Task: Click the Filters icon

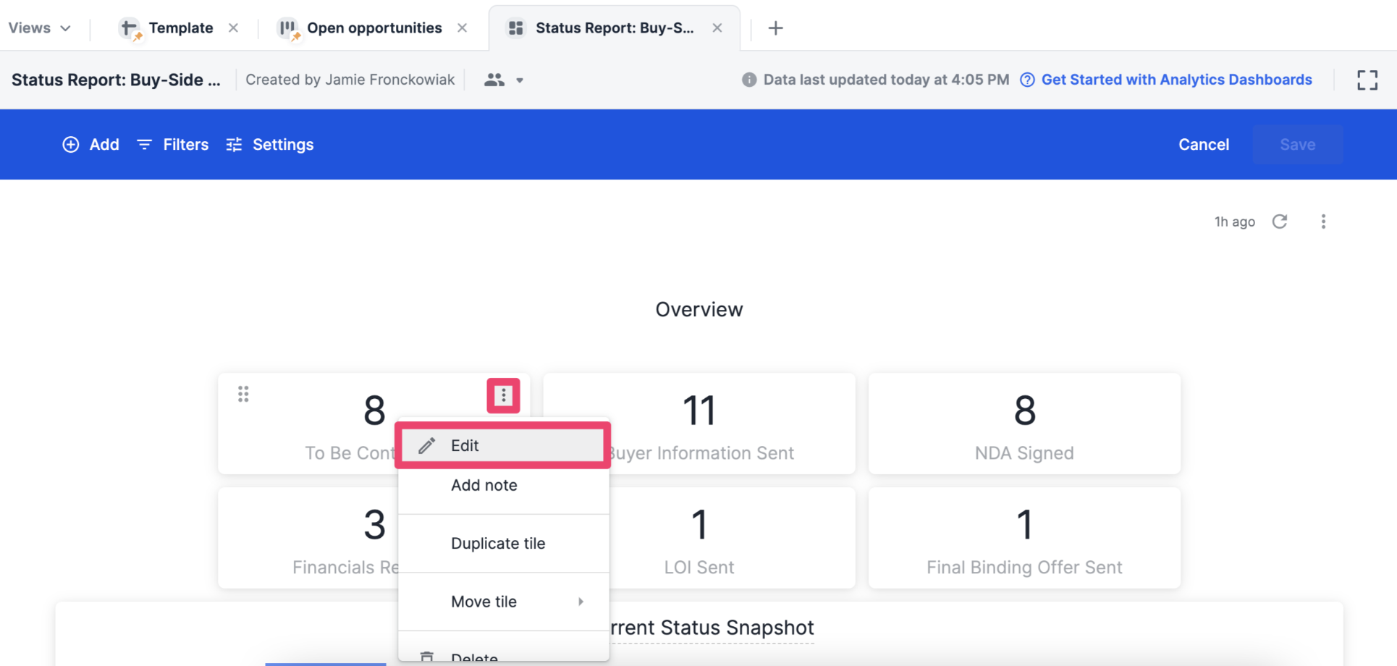Action: click(x=144, y=144)
